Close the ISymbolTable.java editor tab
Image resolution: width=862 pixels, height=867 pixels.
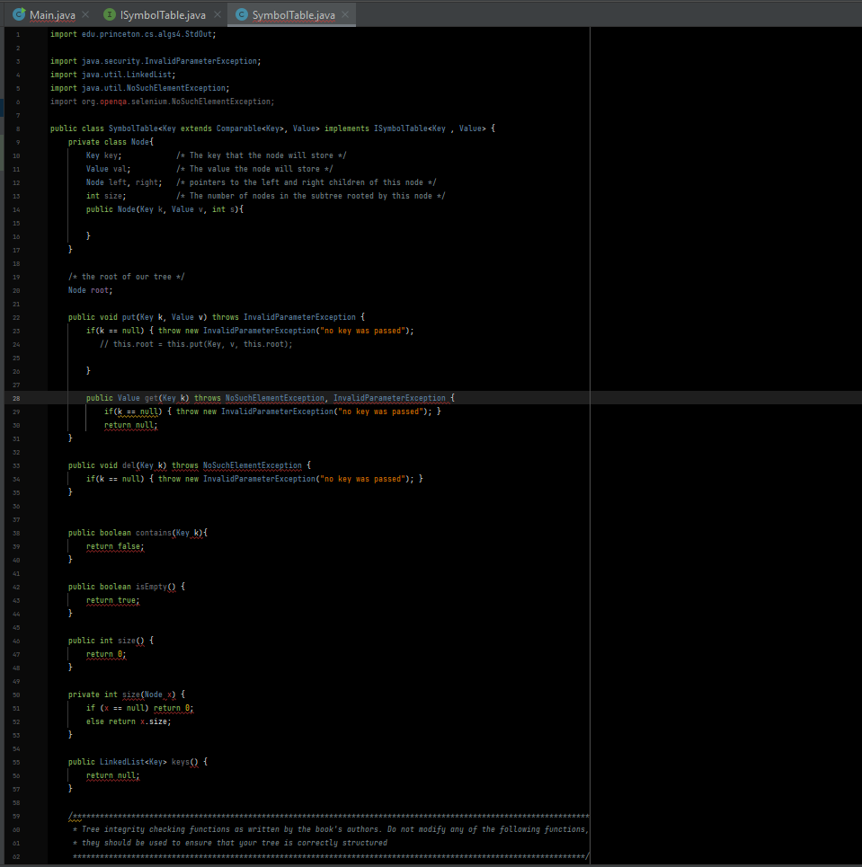pyautogui.click(x=217, y=15)
